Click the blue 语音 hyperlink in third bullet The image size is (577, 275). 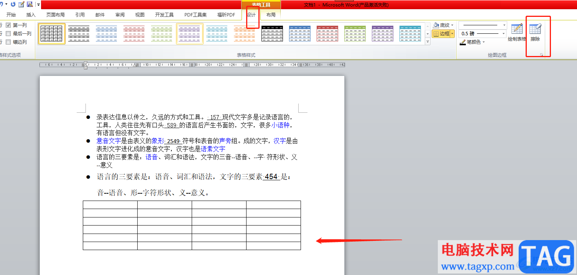tap(151, 157)
